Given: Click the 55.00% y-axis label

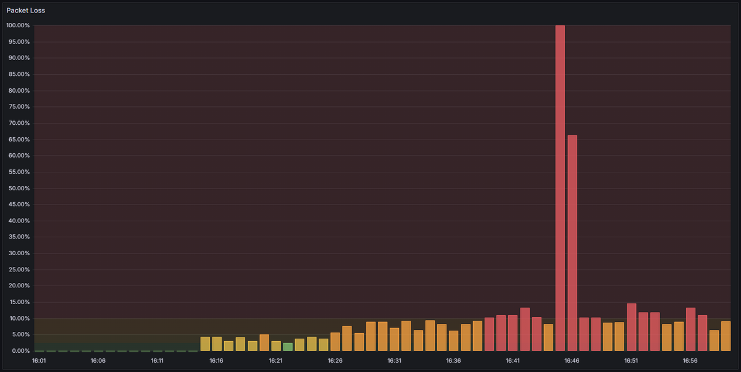Looking at the screenshot, I should [19, 172].
